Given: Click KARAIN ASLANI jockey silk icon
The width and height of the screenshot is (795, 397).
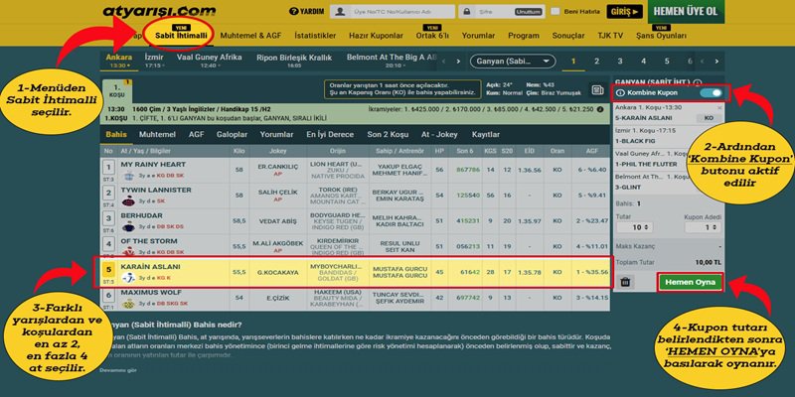Looking at the screenshot, I should [x=128, y=278].
